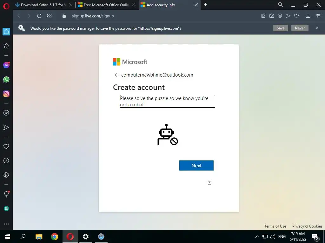Open the Player icon in sidebar
The image size is (325, 243).
pyautogui.click(x=6, y=113)
